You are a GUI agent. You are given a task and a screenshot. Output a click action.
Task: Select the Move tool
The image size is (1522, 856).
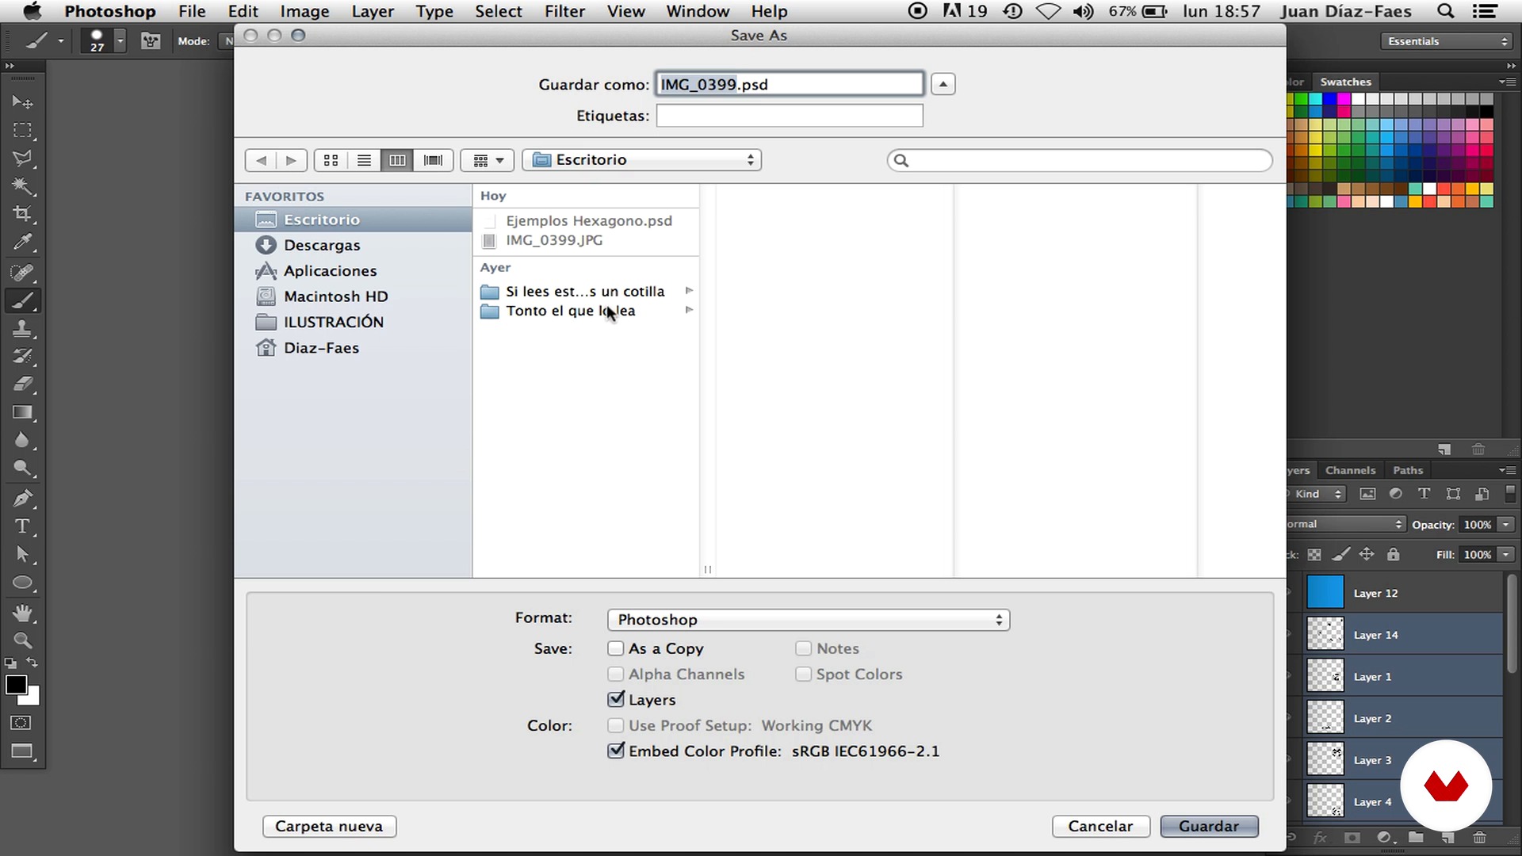click(22, 102)
